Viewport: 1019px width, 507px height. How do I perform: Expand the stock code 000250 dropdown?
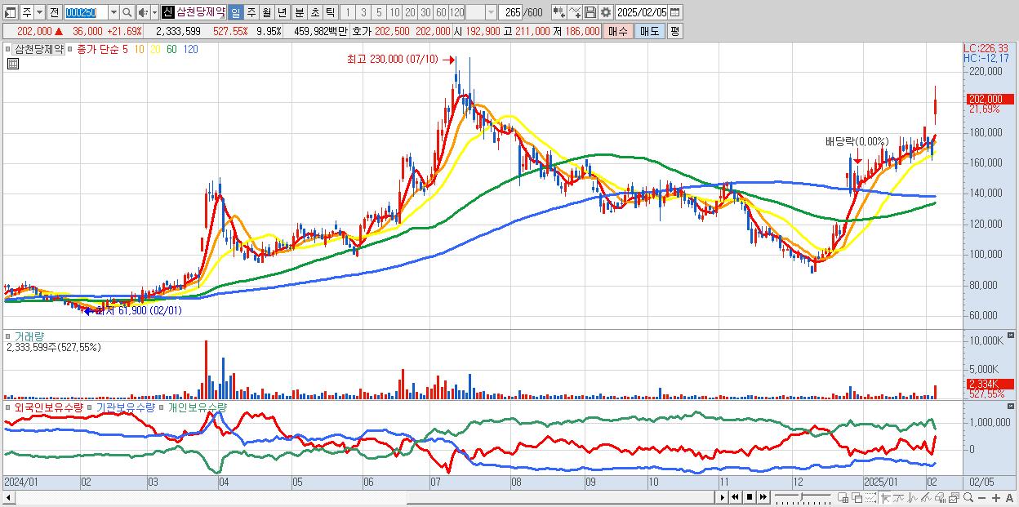click(113, 12)
